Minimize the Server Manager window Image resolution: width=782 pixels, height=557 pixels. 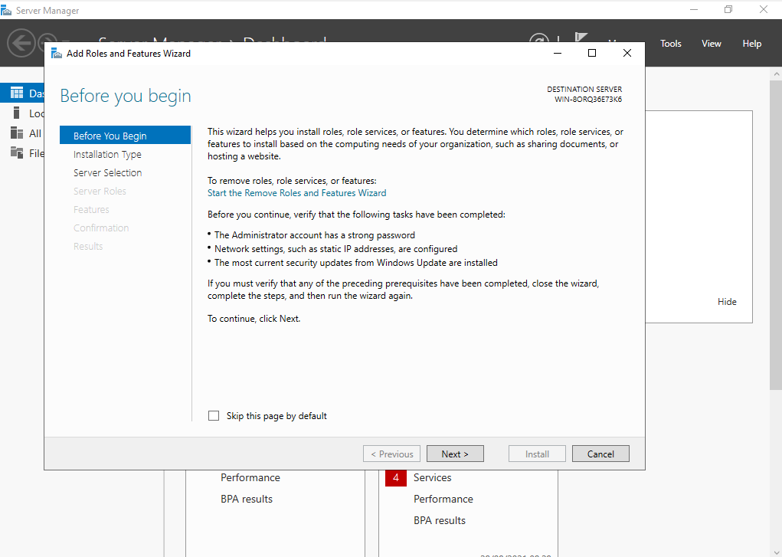(x=694, y=9)
